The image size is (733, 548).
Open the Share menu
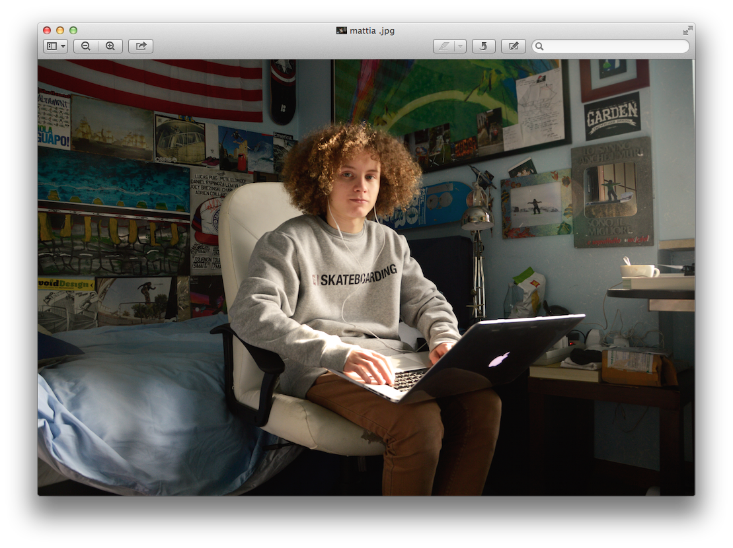[141, 46]
